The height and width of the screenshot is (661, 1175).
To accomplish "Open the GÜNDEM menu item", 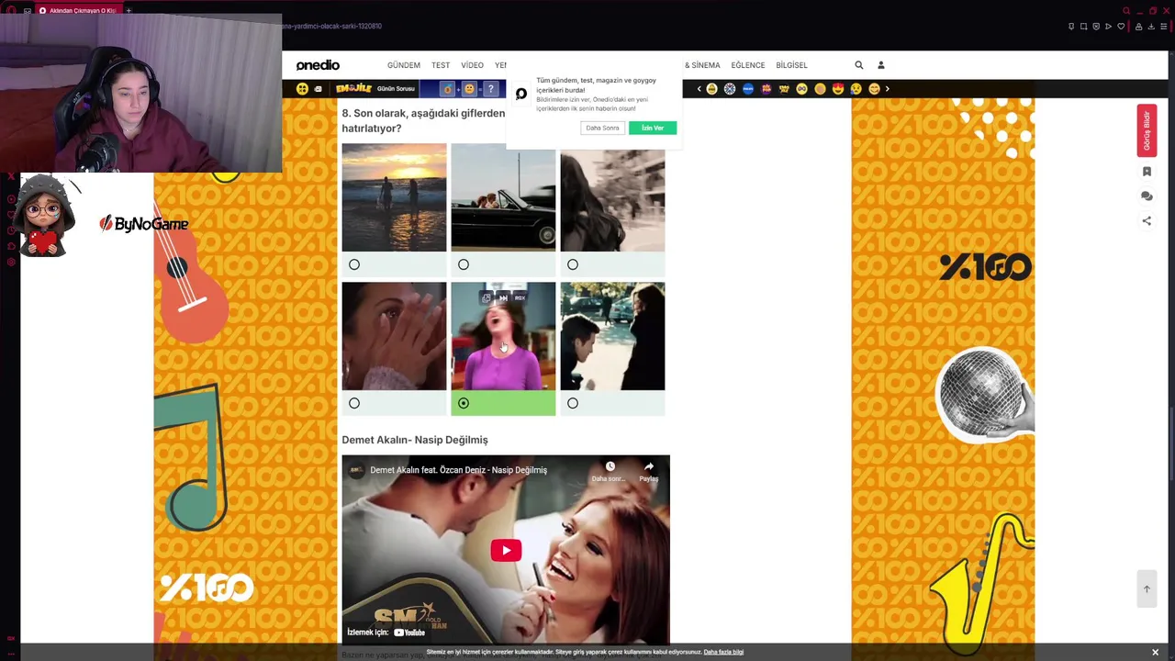I will (404, 65).
